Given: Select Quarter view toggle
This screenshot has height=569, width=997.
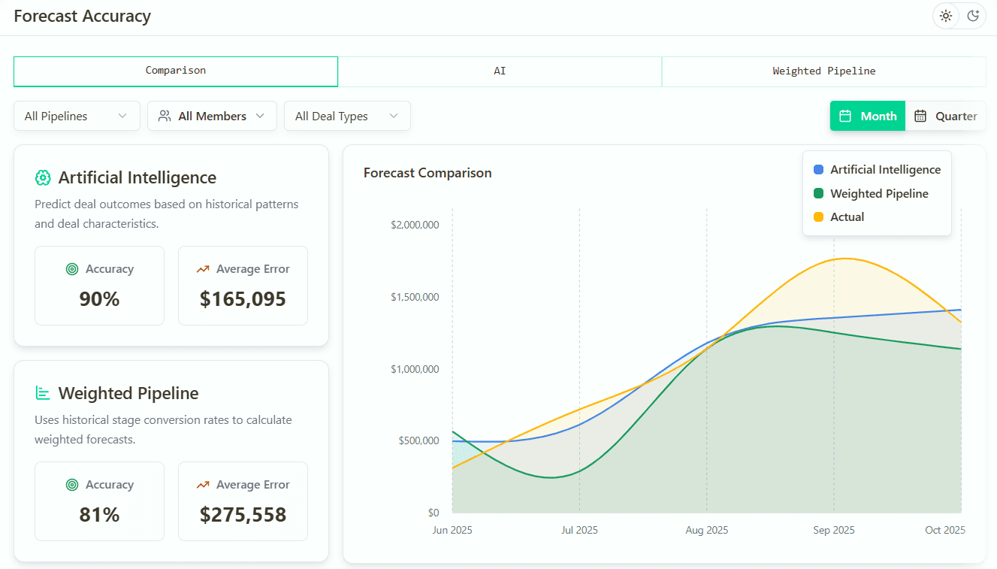Looking at the screenshot, I should click(946, 116).
